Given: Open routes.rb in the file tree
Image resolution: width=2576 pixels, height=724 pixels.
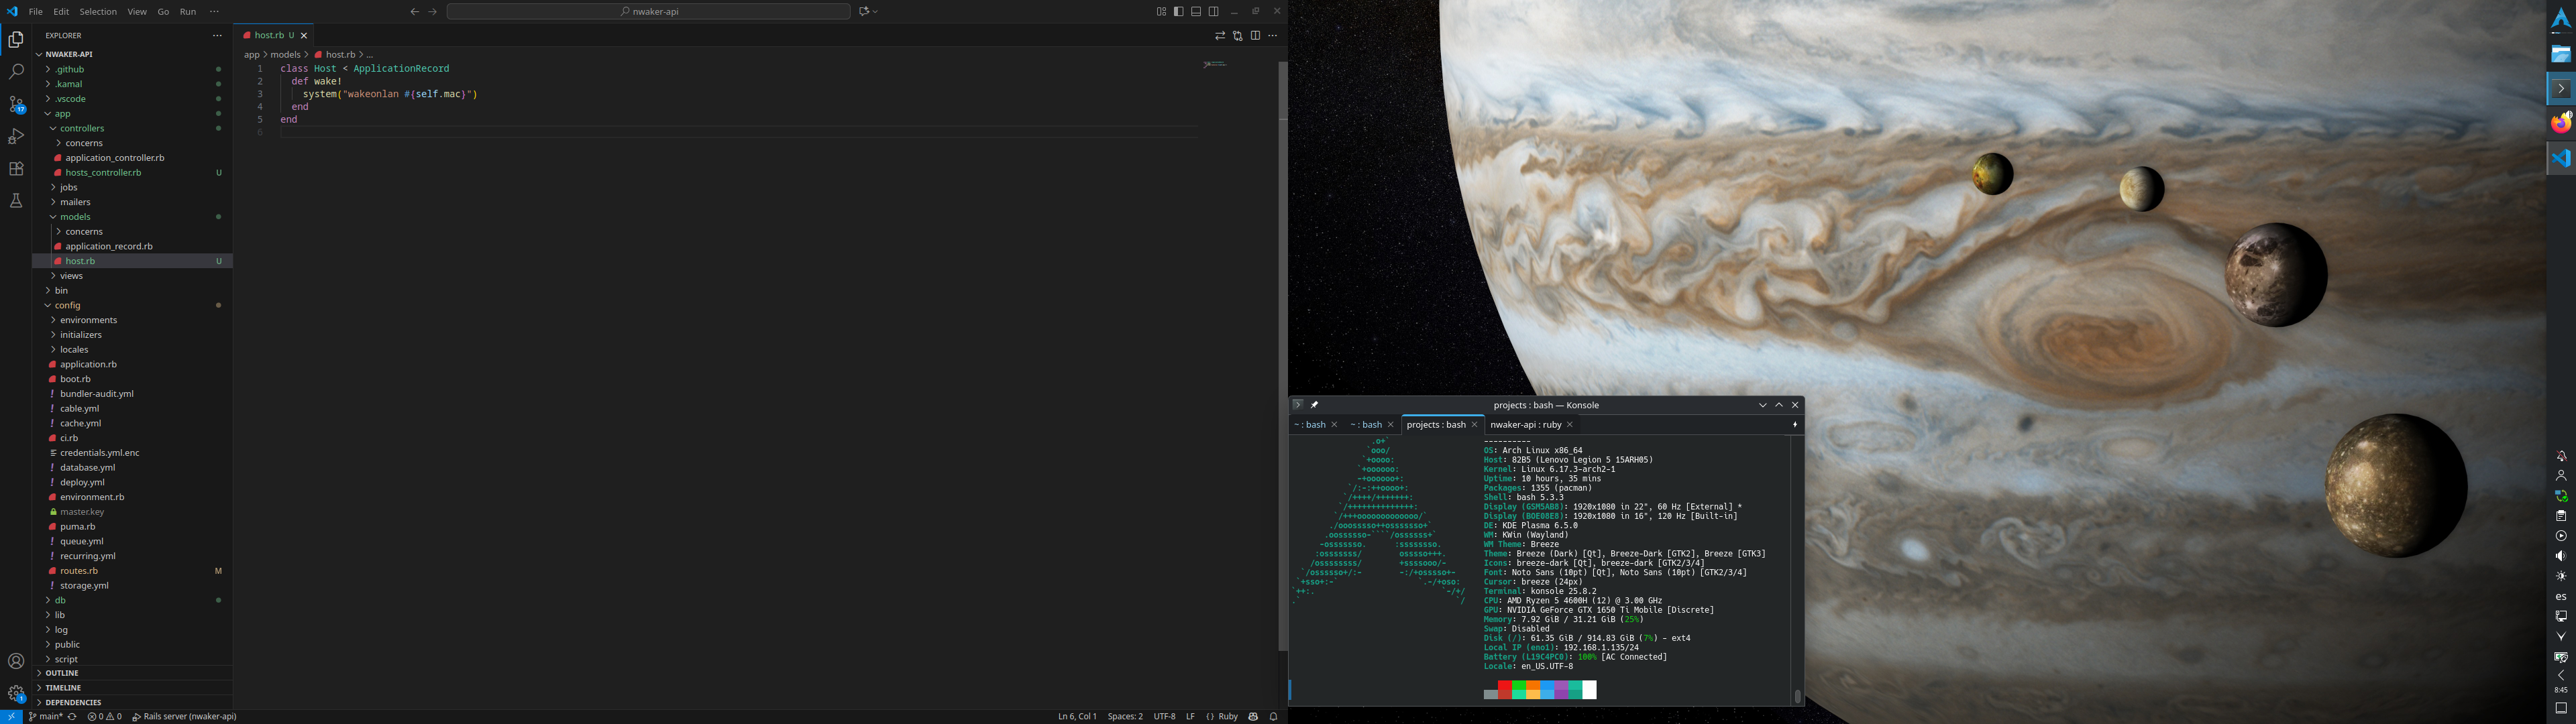Looking at the screenshot, I should 79,571.
